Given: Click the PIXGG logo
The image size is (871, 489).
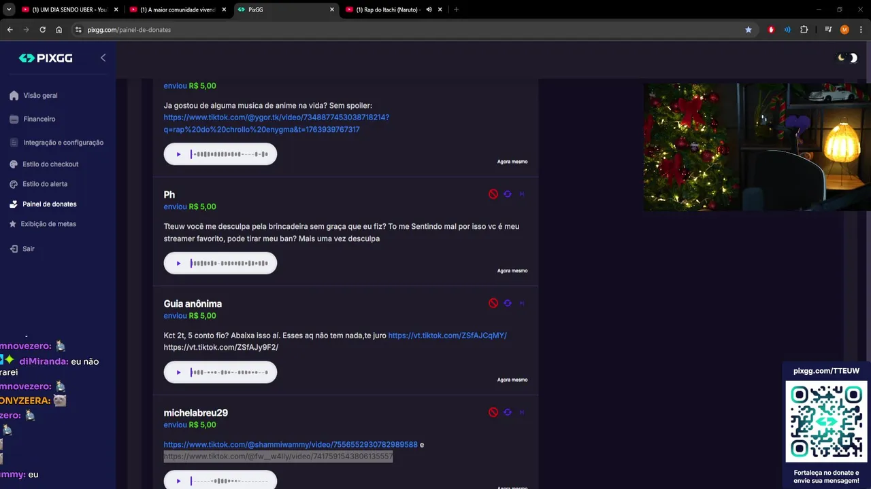Looking at the screenshot, I should tap(46, 58).
